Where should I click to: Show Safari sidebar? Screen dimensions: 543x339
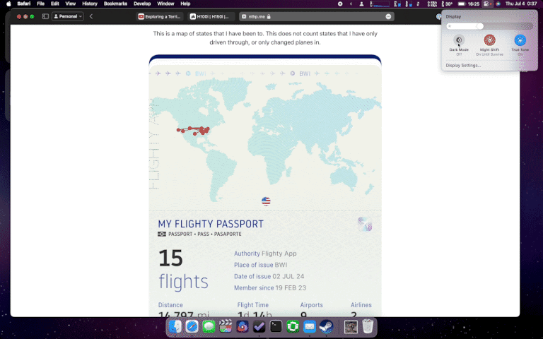45,16
